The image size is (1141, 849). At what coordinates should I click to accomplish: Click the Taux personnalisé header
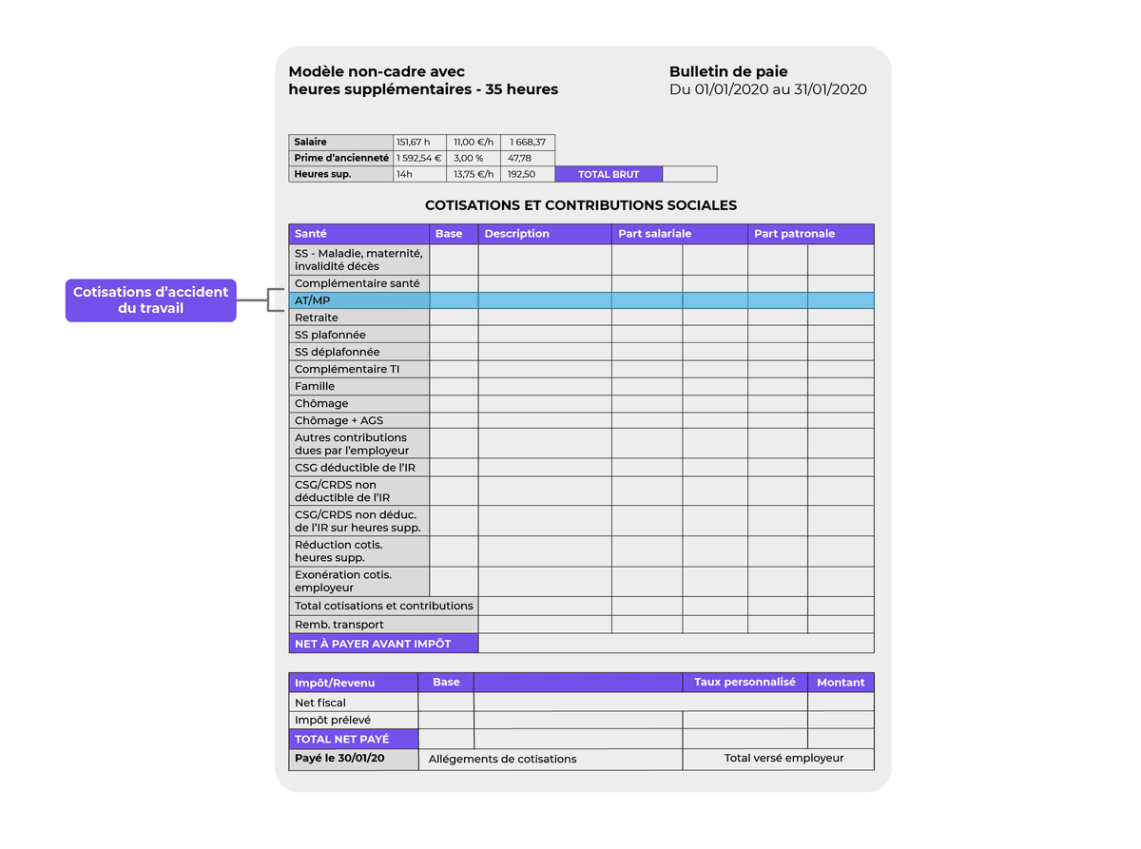pos(745,683)
